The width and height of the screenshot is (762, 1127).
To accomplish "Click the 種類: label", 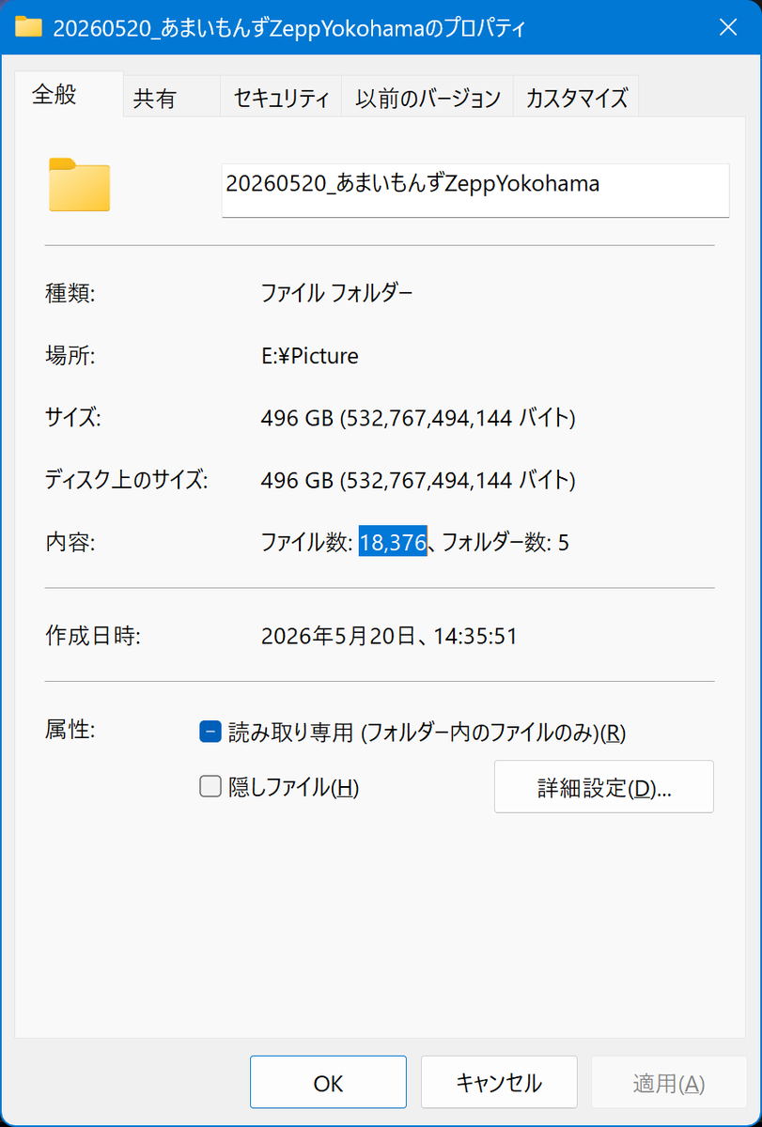I will (x=70, y=293).
